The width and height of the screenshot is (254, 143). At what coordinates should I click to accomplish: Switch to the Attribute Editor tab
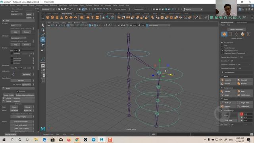(x=242, y=23)
